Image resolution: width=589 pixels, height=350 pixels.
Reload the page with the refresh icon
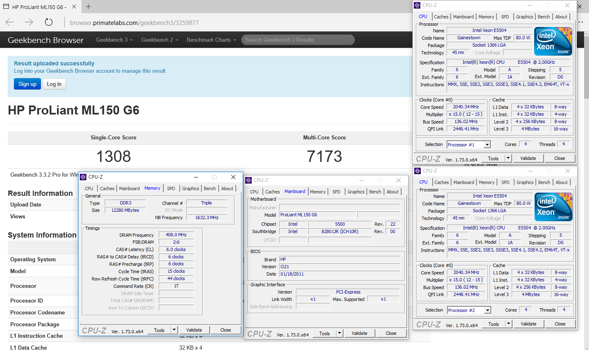pyautogui.click(x=48, y=22)
